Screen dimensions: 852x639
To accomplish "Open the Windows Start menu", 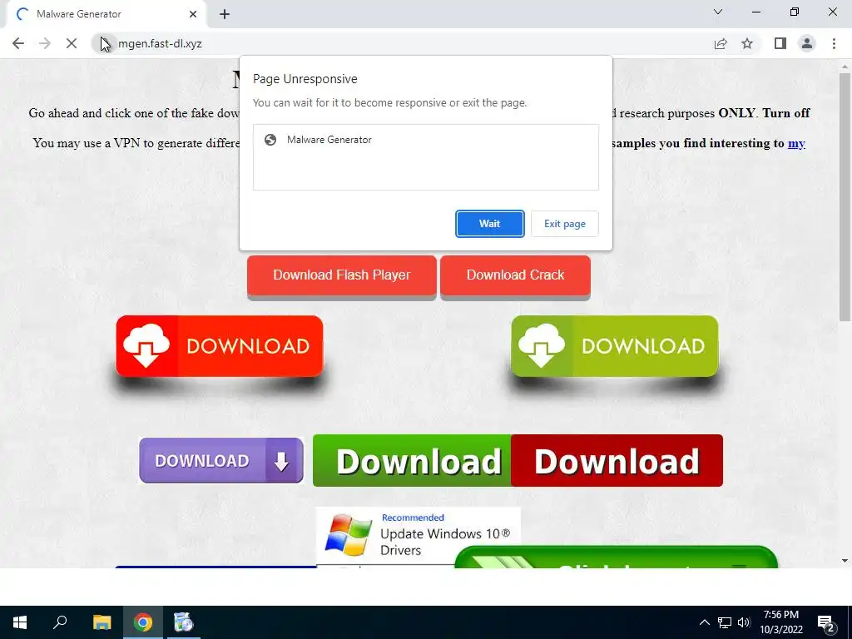I will point(20,622).
